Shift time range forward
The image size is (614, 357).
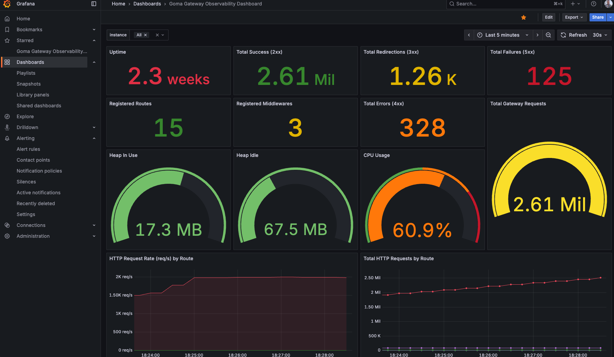538,35
